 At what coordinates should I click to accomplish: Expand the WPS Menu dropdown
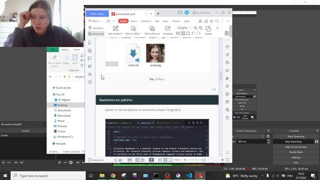click(95, 21)
